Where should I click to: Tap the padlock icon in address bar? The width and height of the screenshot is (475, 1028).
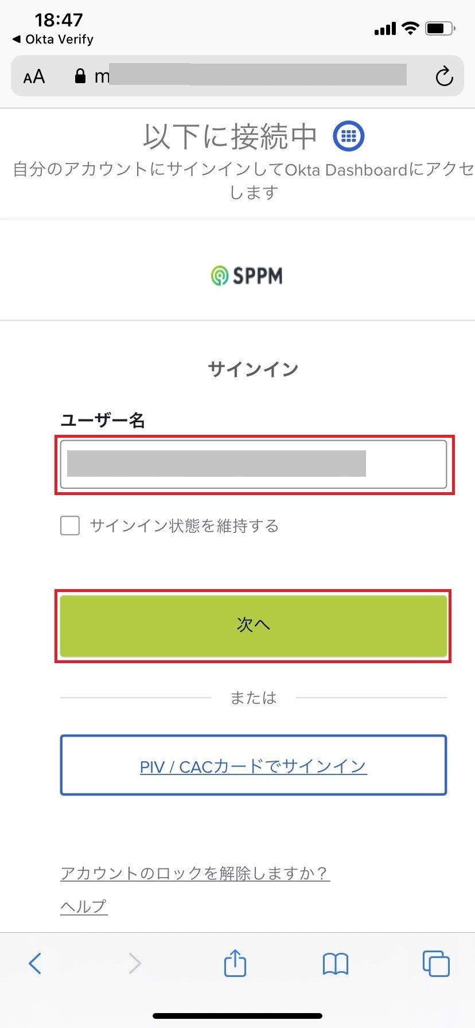80,76
